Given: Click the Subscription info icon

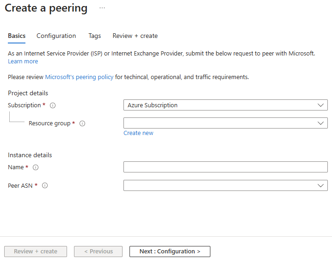Looking at the screenshot, I should tap(53, 105).
